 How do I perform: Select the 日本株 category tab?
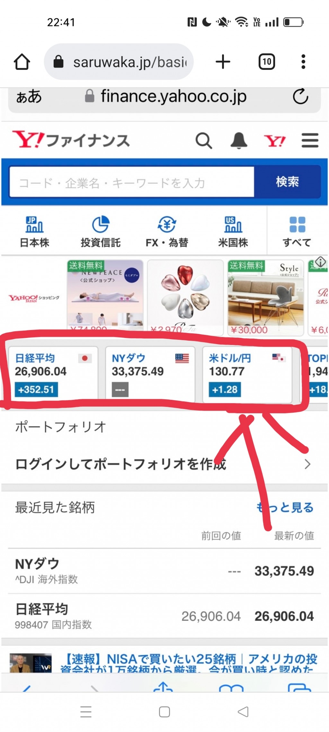(34, 232)
